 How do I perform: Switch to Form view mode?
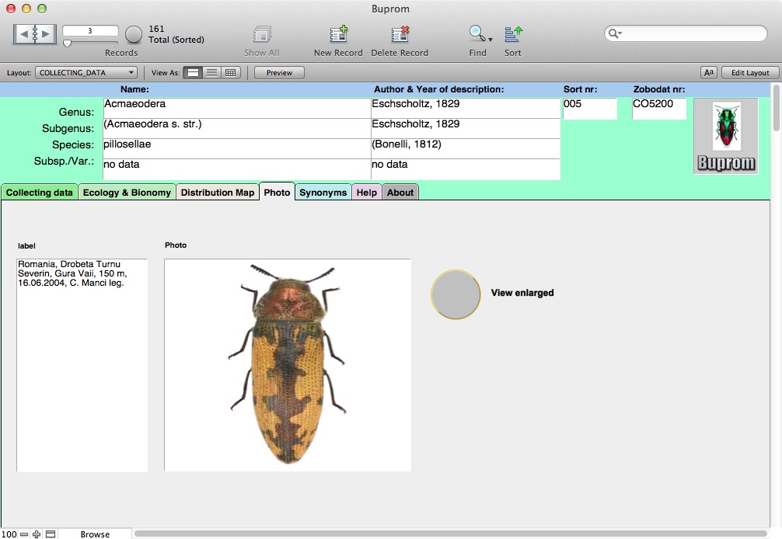click(x=193, y=73)
